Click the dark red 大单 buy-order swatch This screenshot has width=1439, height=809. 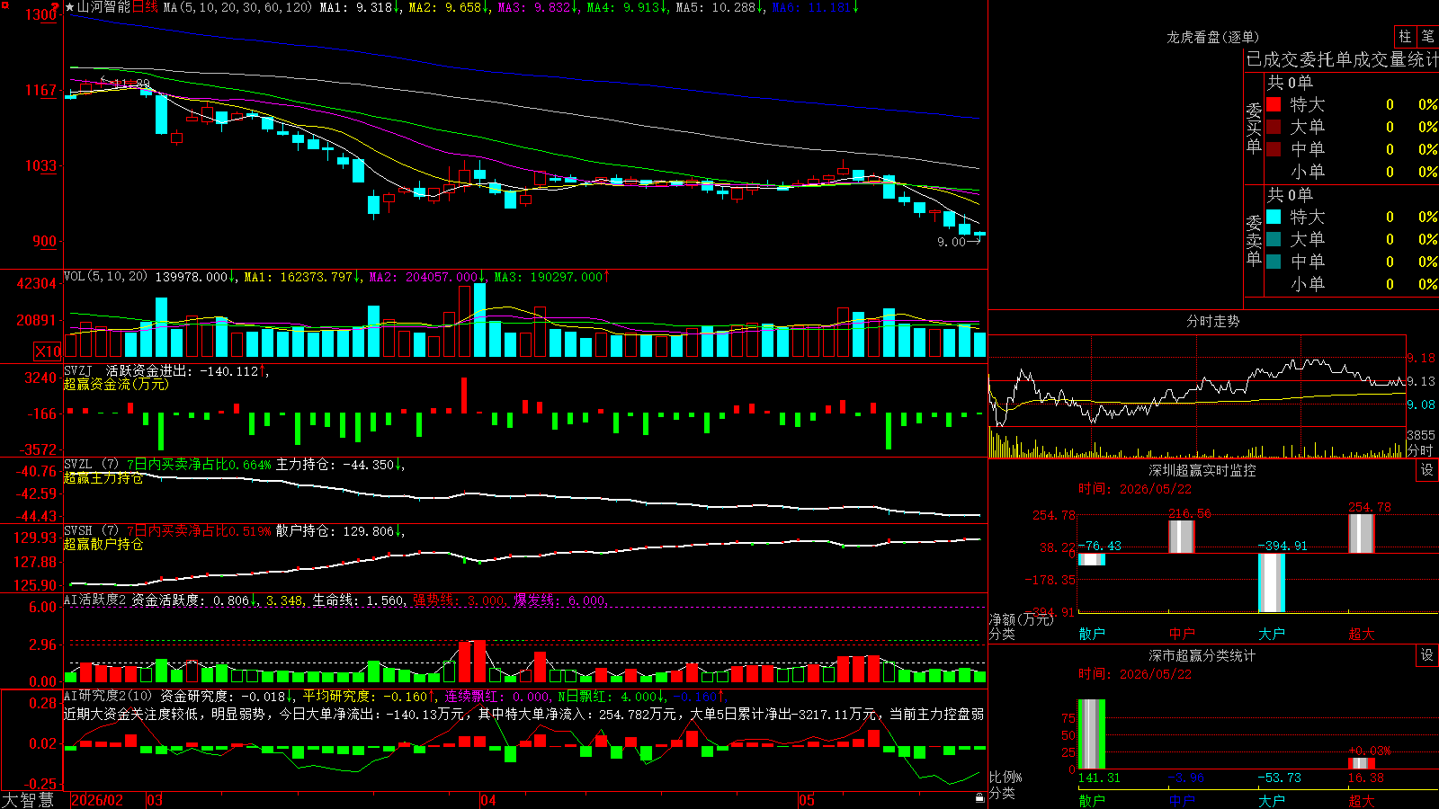point(1274,127)
